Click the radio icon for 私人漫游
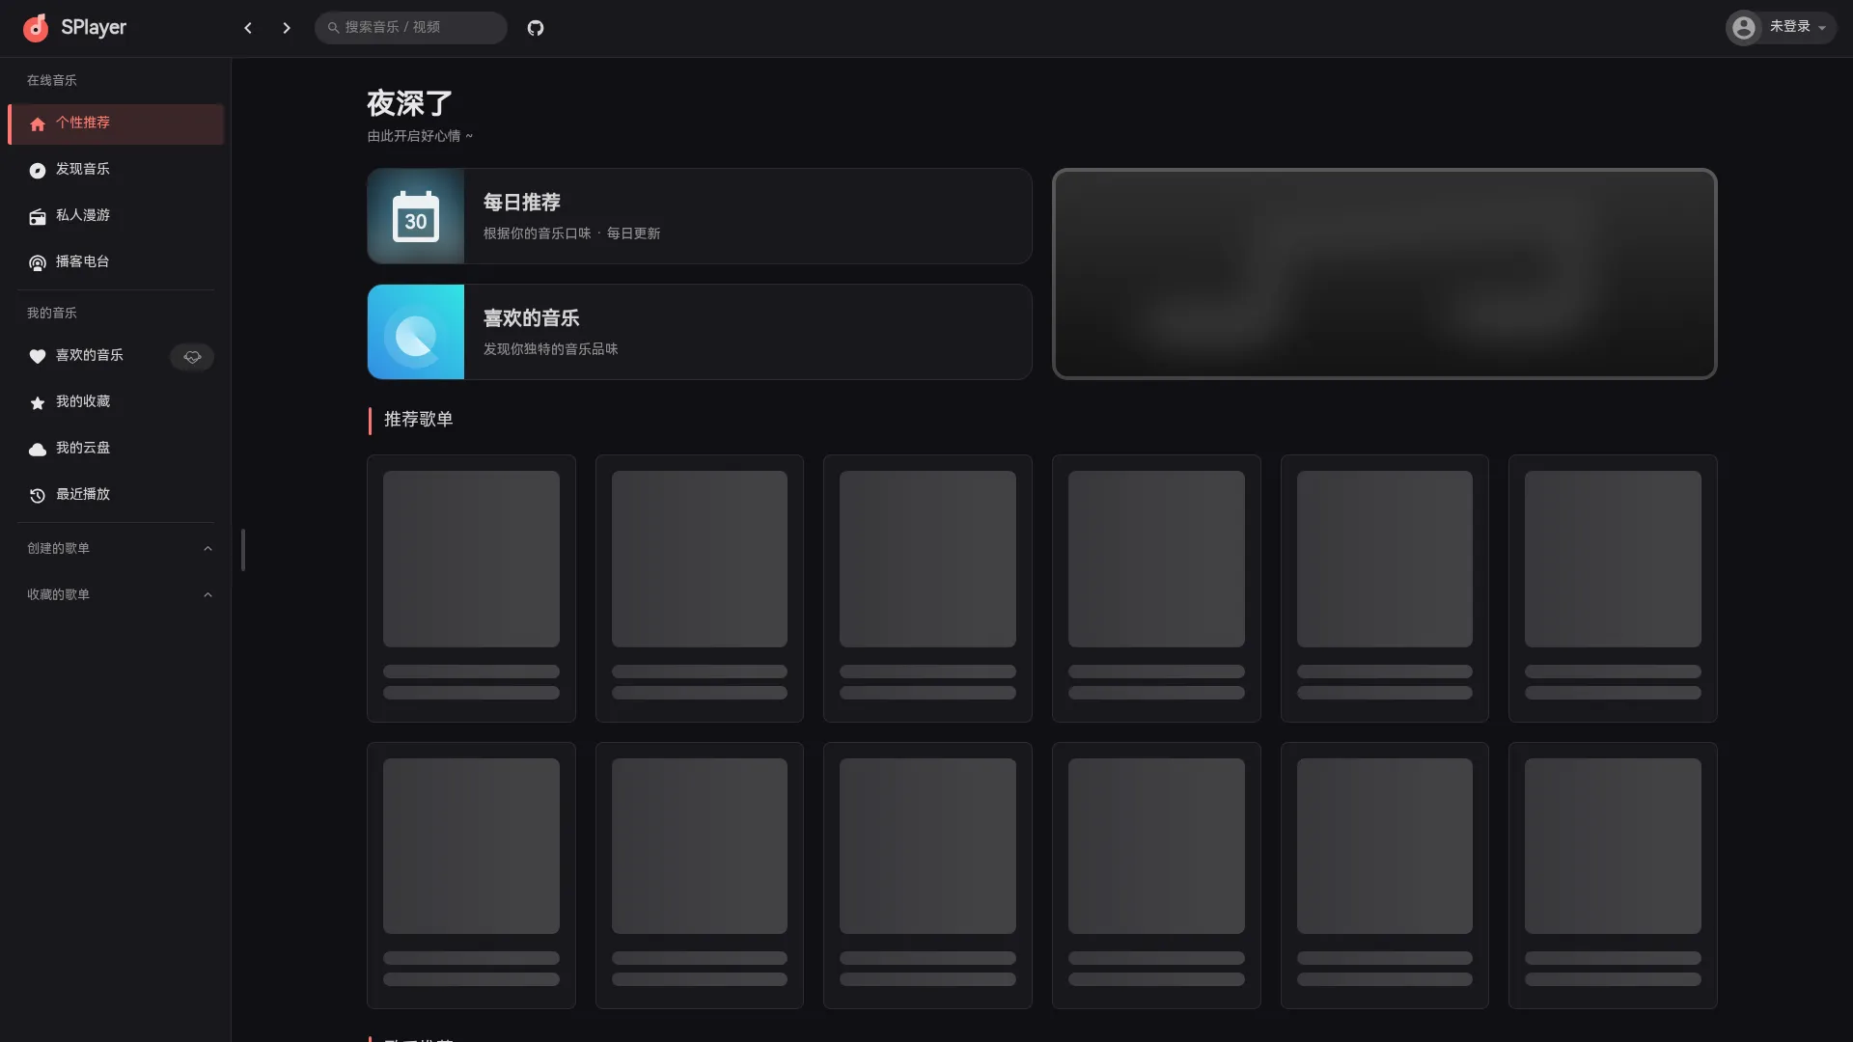 pos(38,216)
